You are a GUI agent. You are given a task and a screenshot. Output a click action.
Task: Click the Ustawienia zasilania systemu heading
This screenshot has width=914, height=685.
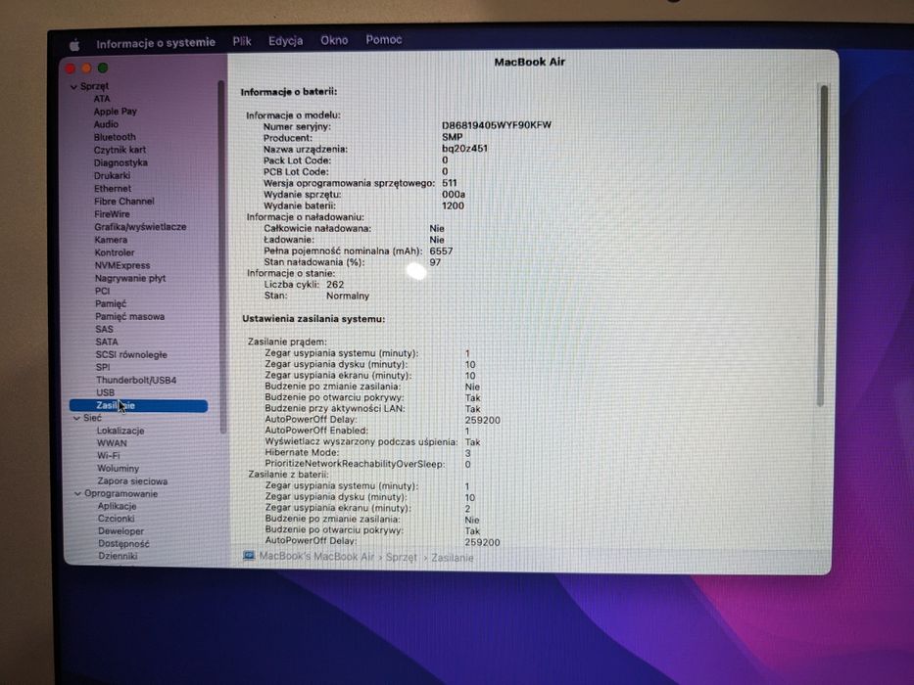click(313, 319)
